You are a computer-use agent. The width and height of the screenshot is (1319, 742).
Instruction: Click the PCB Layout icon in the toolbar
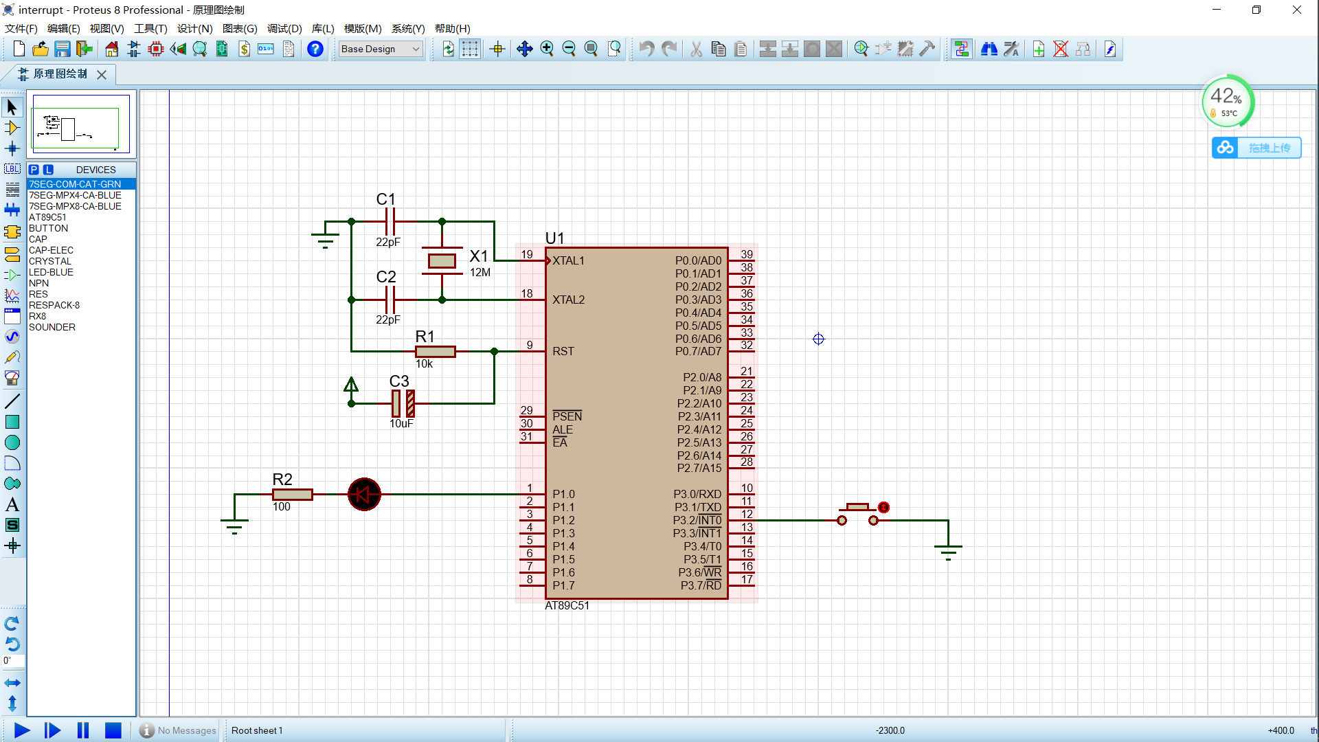click(156, 49)
